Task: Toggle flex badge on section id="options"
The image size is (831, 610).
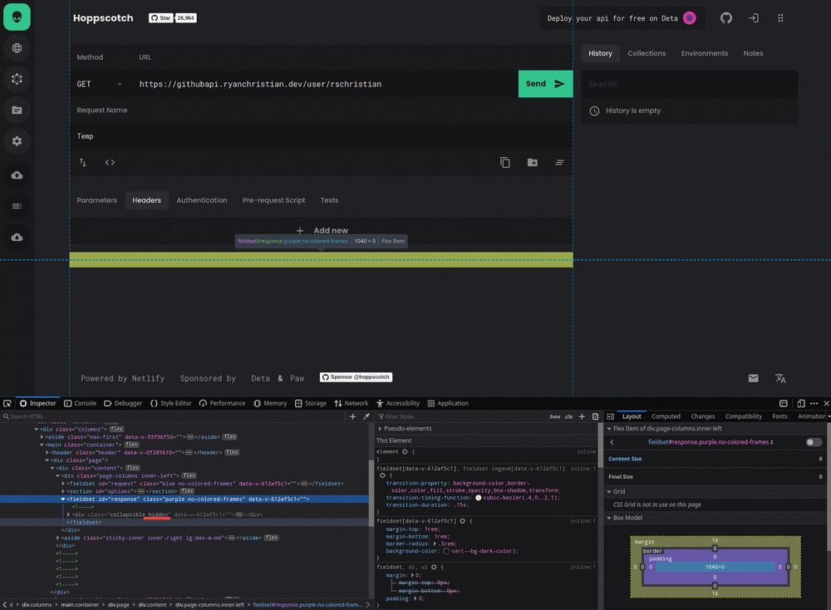Action: 186,491
